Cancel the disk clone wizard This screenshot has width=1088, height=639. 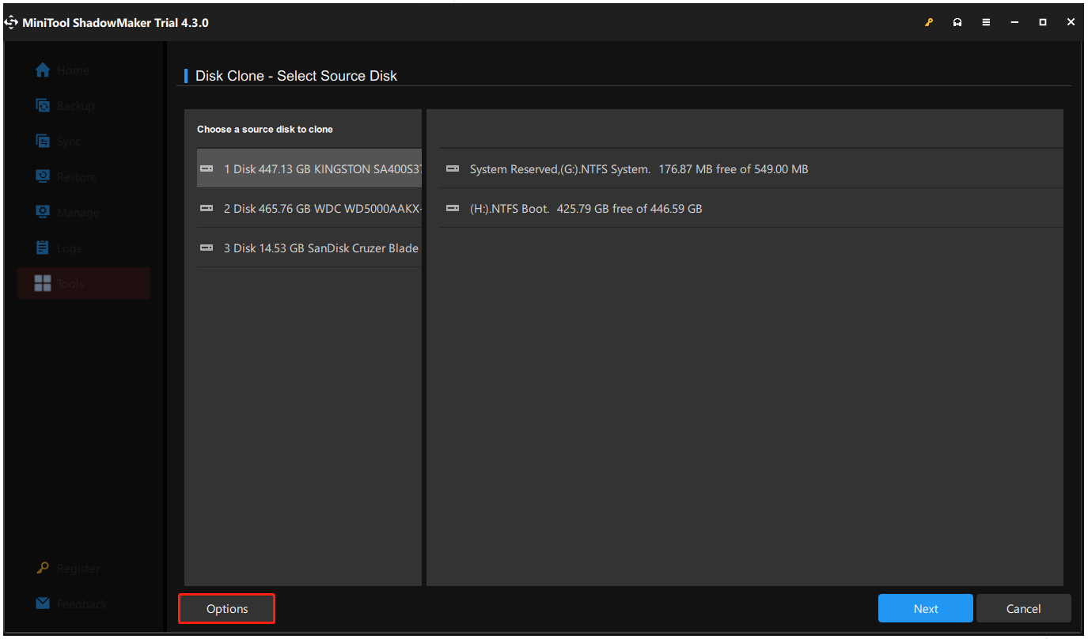[x=1024, y=609]
